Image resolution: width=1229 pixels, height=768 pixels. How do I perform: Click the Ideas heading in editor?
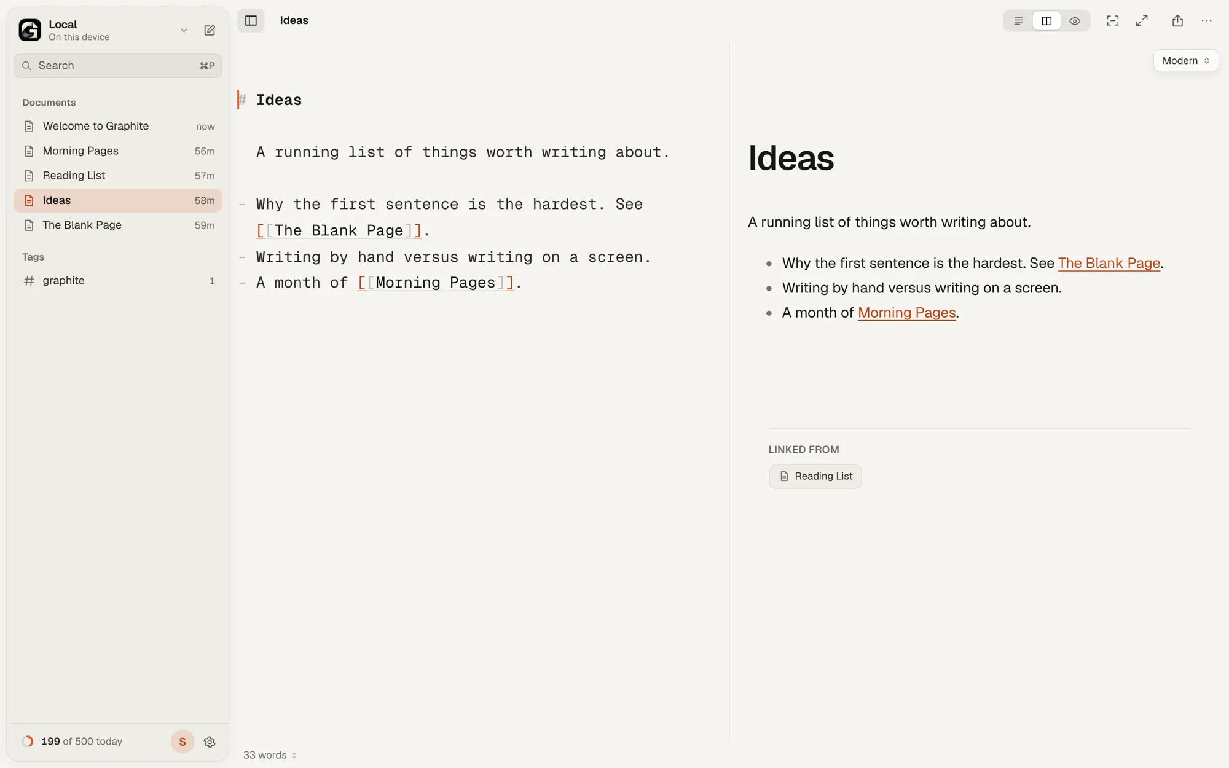[278, 100]
